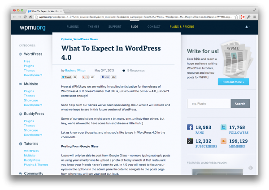Image resolution: width=269 pixels, height=190 pixels.
Task: Open the user account icon in the header
Action: tap(247, 27)
